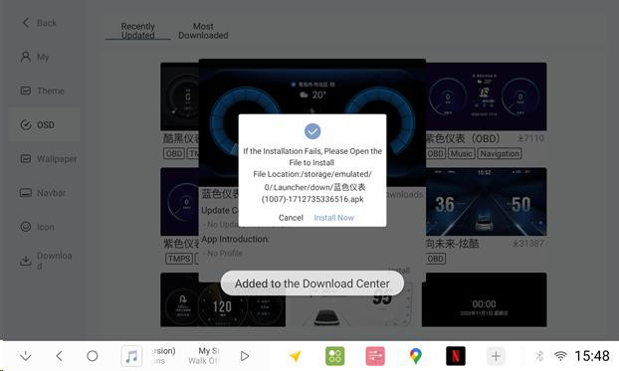The width and height of the screenshot is (619, 371).
Task: Open the My section in sidebar
Action: 44,58
